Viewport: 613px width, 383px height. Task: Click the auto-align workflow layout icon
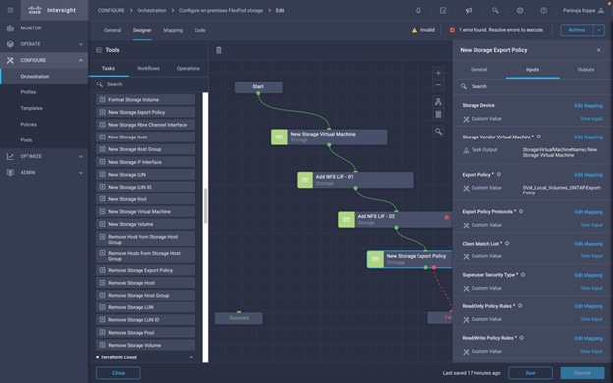tap(438, 102)
